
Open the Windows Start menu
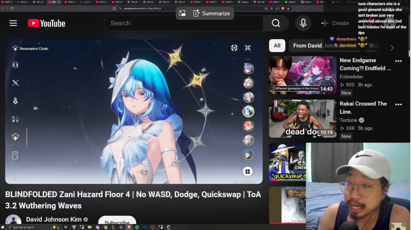click(3, 227)
